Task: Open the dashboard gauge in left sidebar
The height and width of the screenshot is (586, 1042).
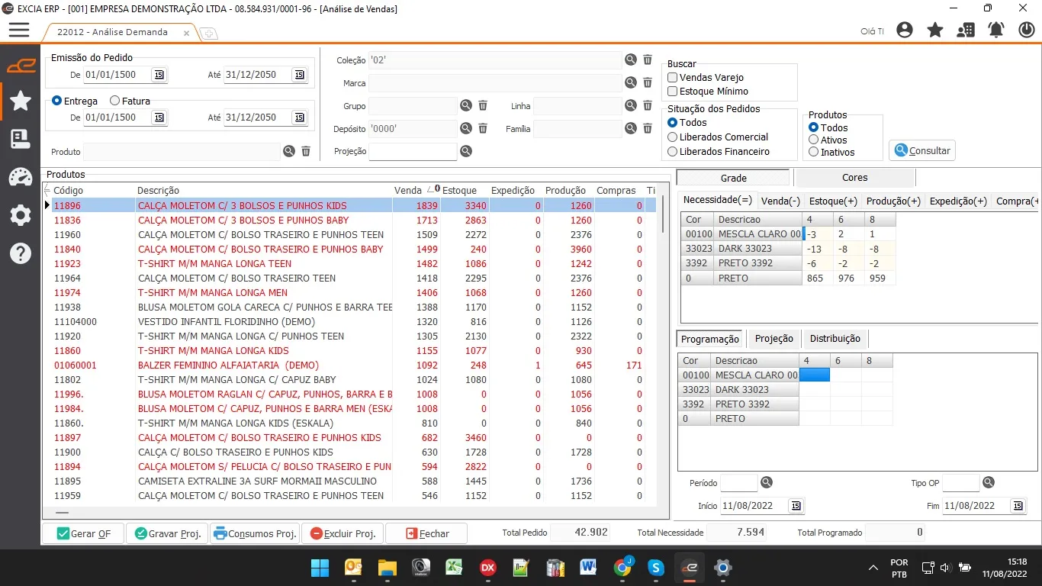Action: (x=21, y=177)
